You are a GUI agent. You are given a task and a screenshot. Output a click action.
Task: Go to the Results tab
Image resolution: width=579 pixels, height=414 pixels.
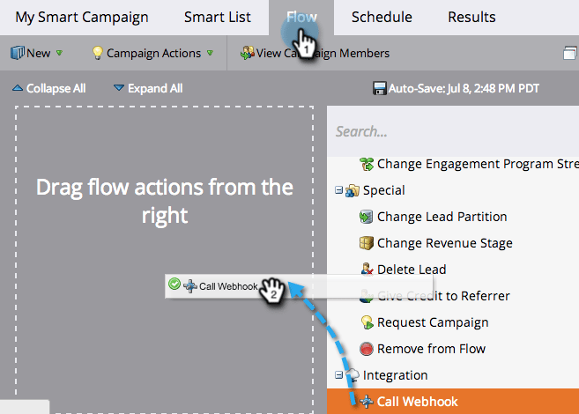coord(471,17)
